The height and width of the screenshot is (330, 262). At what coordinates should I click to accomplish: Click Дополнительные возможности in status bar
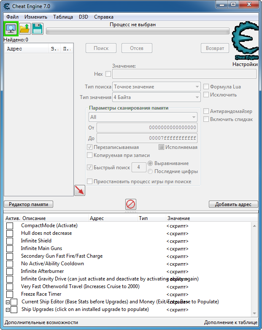tap(41, 322)
